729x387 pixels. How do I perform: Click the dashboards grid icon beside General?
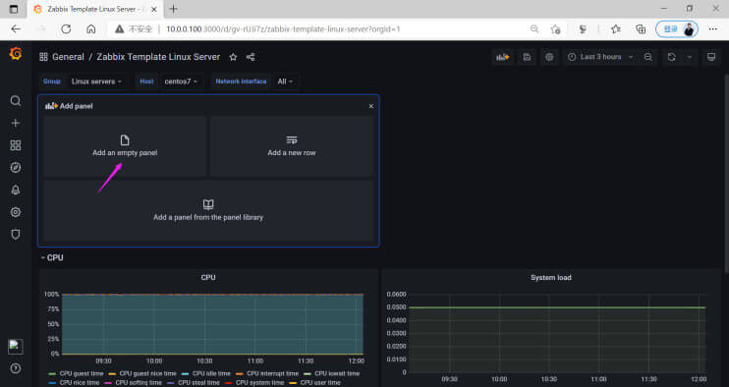tap(43, 57)
